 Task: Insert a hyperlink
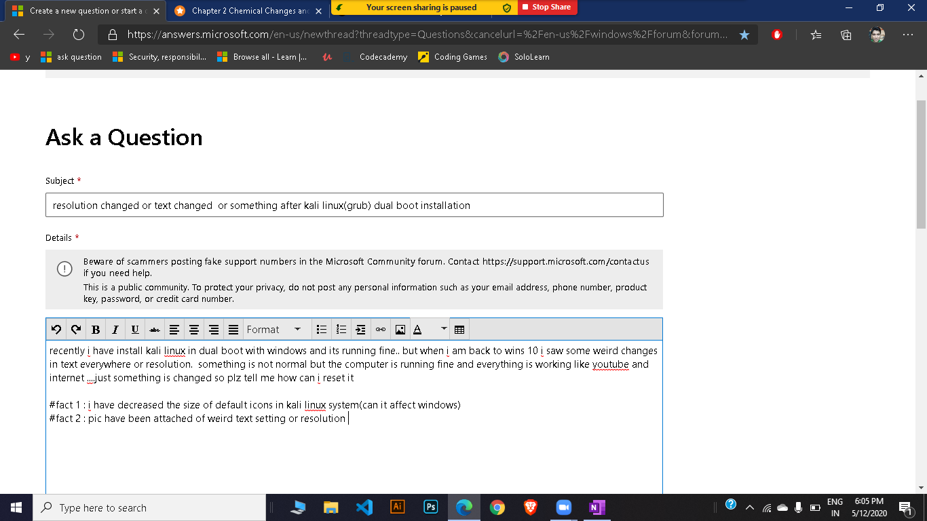pyautogui.click(x=381, y=330)
